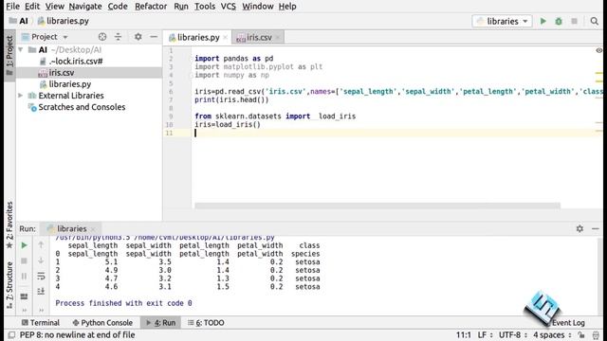Screen dimensions: 607x341
Task: Click the inspection eye icon in editor corner
Action: click(x=598, y=50)
